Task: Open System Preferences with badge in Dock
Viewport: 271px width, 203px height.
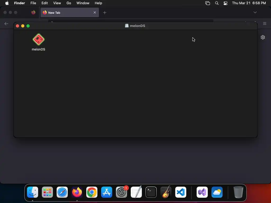Action: [x=121, y=192]
